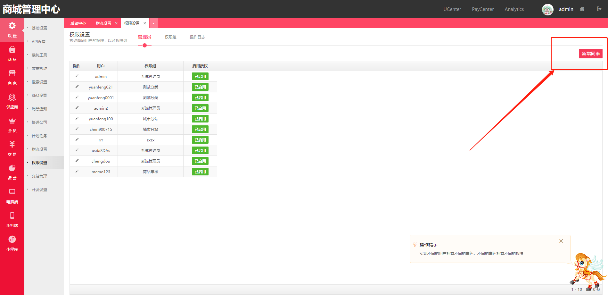Open 搜索设置 in the submenu

(39, 82)
